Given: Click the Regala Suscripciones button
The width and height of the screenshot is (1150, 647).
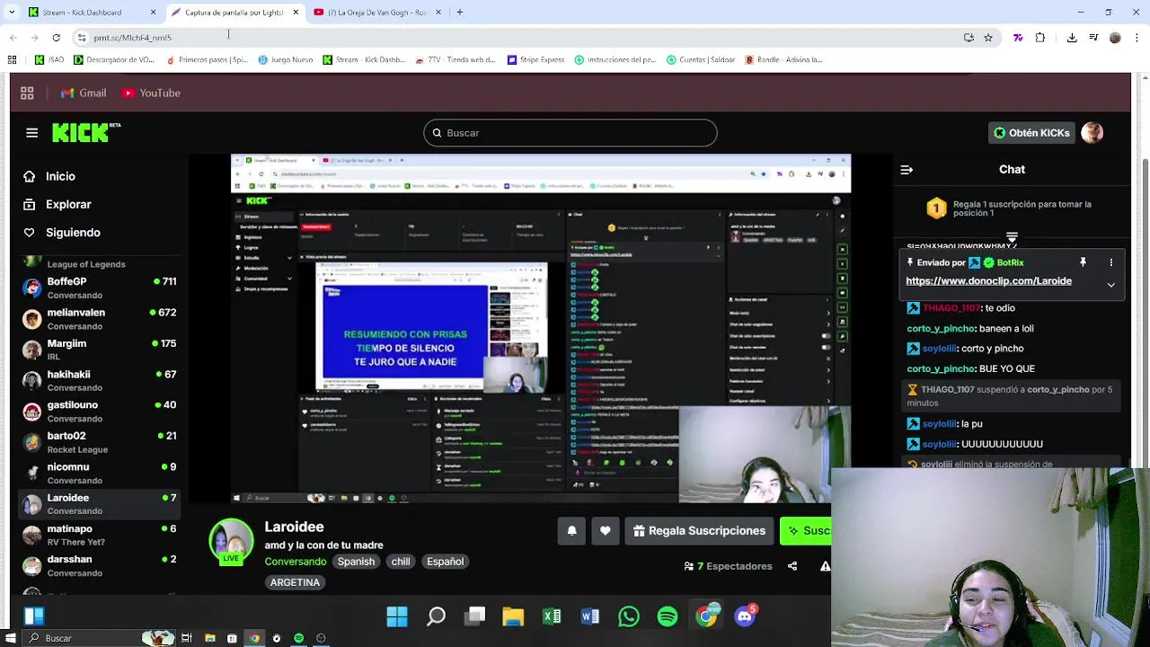Looking at the screenshot, I should pos(699,531).
